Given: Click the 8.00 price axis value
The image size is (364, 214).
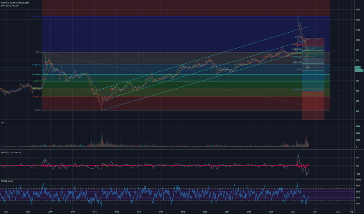Looking at the screenshot, I should (x=358, y=60).
